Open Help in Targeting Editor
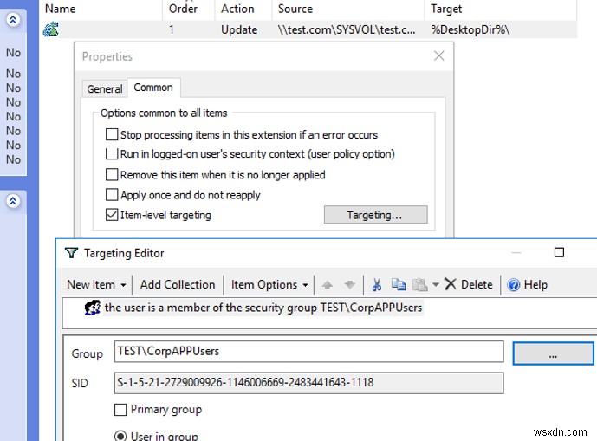Image resolution: width=597 pixels, height=441 pixels. 528,284
